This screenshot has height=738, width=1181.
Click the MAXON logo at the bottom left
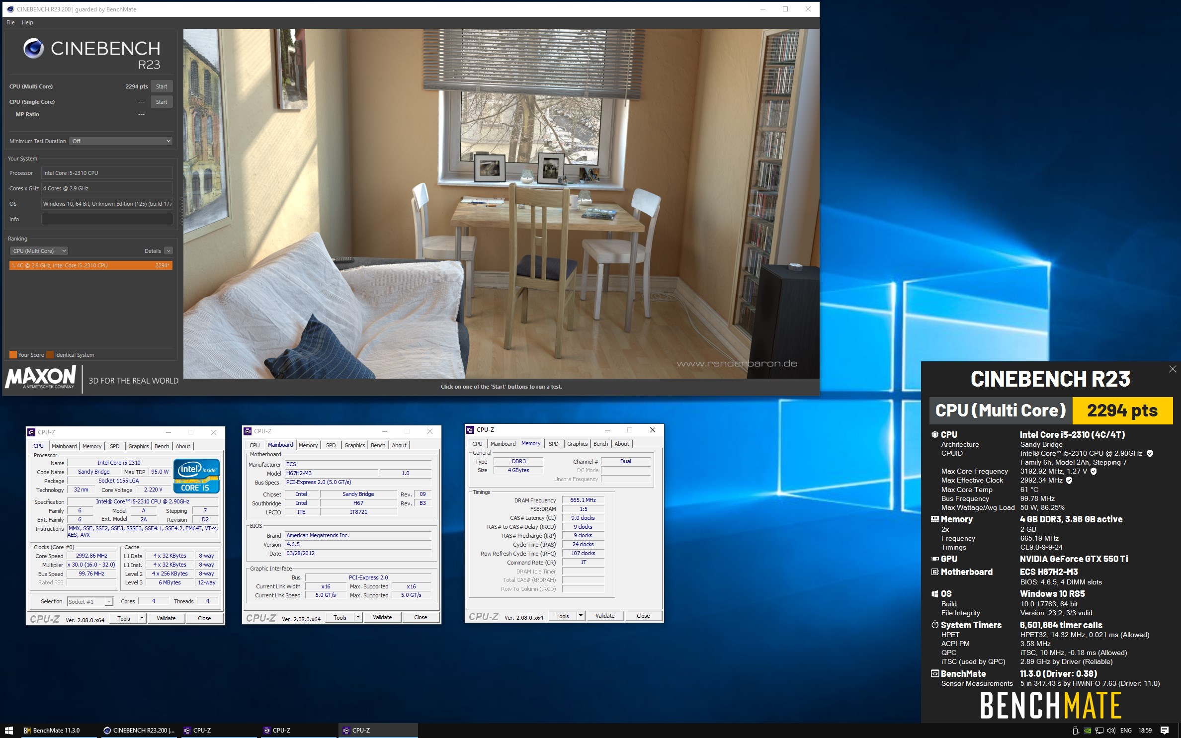click(40, 378)
